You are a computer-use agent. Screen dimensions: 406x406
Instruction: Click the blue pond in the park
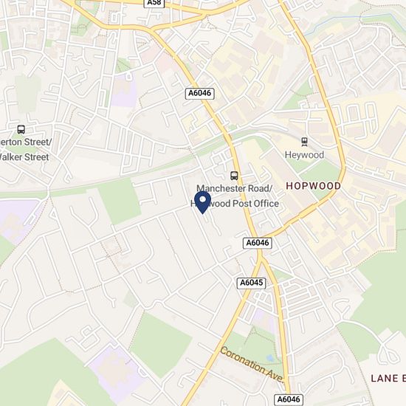270,358
